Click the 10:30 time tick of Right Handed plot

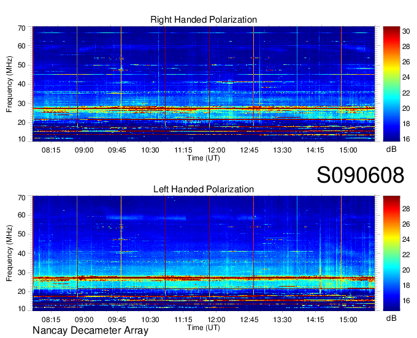pyautogui.click(x=150, y=150)
